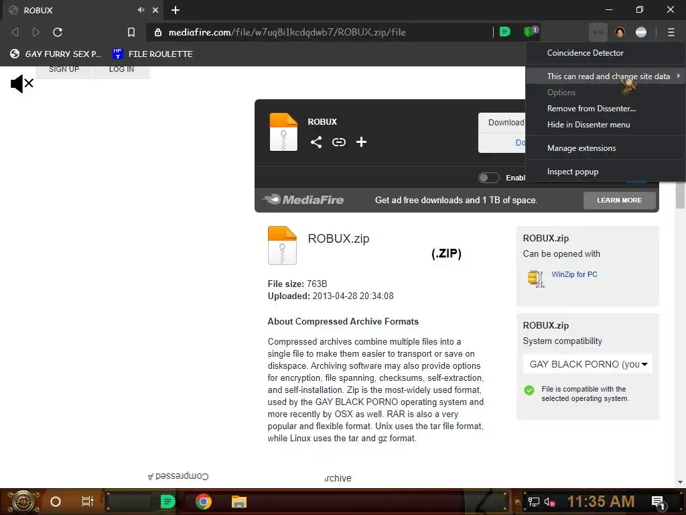Click the About Compressed Archive Formats heading
The image size is (686, 515).
(343, 321)
